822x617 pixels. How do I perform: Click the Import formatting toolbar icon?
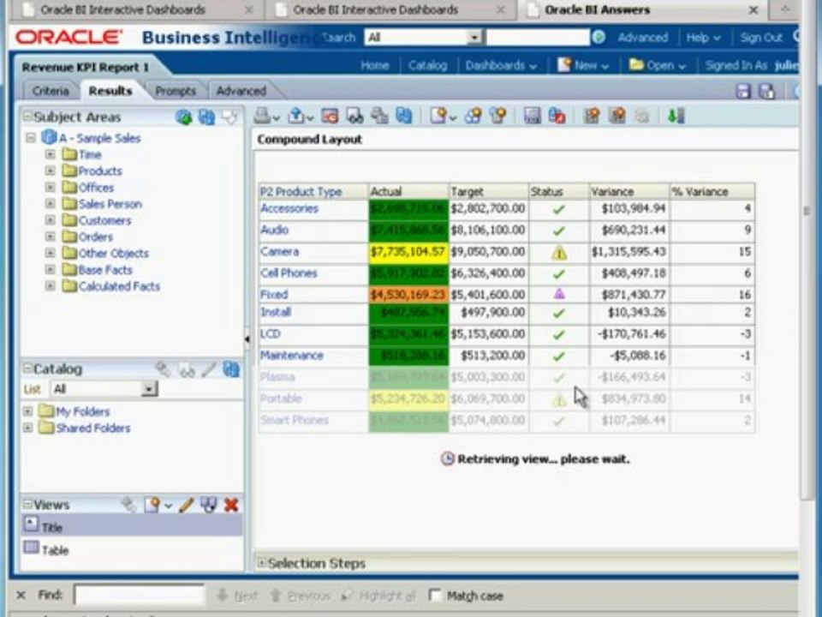(557, 116)
